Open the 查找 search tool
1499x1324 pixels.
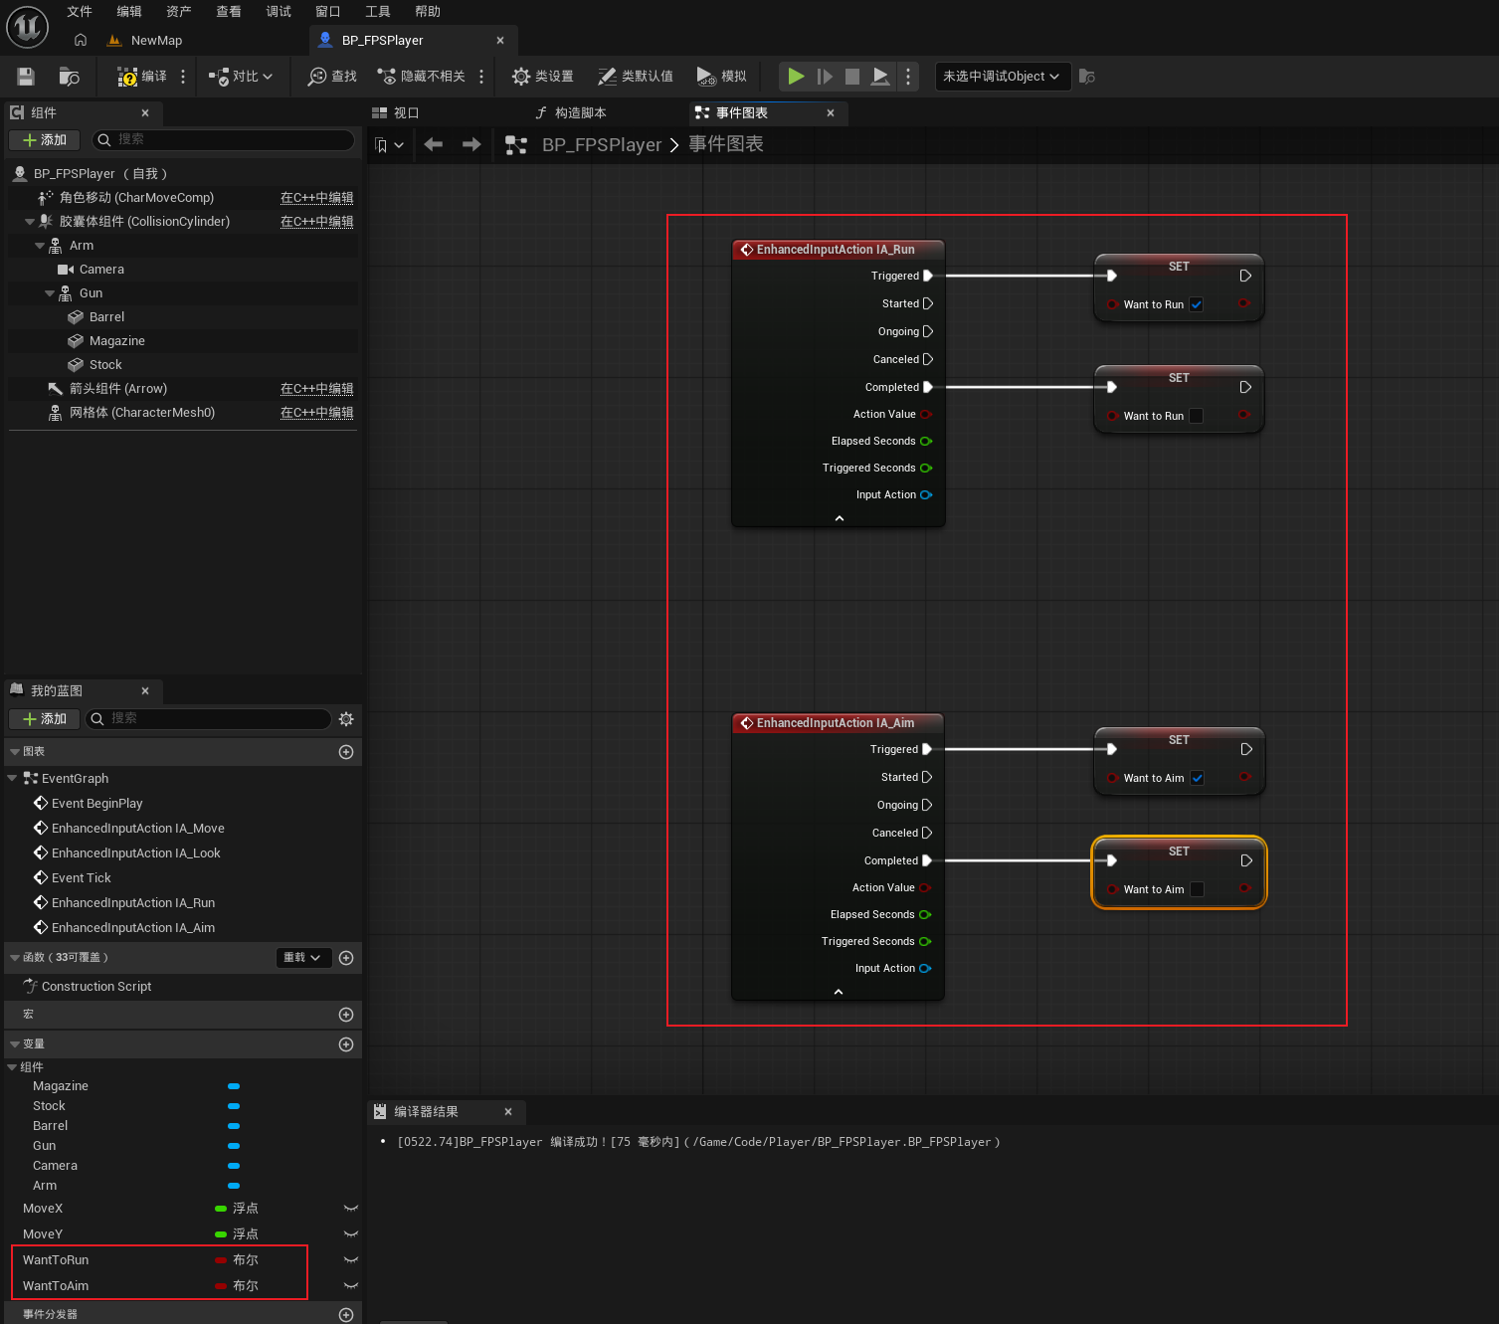click(332, 77)
